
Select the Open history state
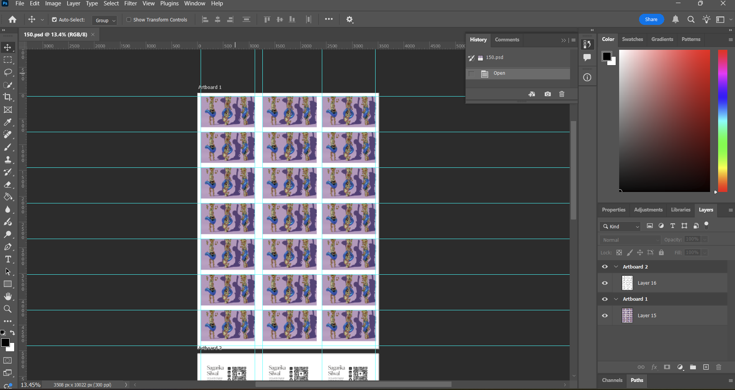pos(518,74)
